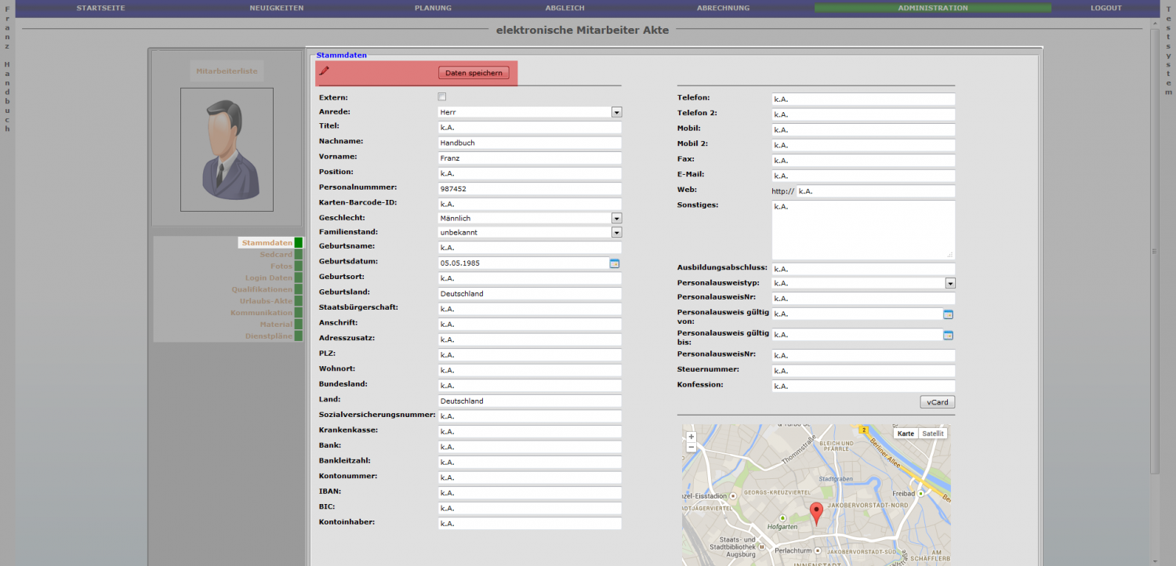Click the Nachname field containing Handbuch

tap(530, 143)
